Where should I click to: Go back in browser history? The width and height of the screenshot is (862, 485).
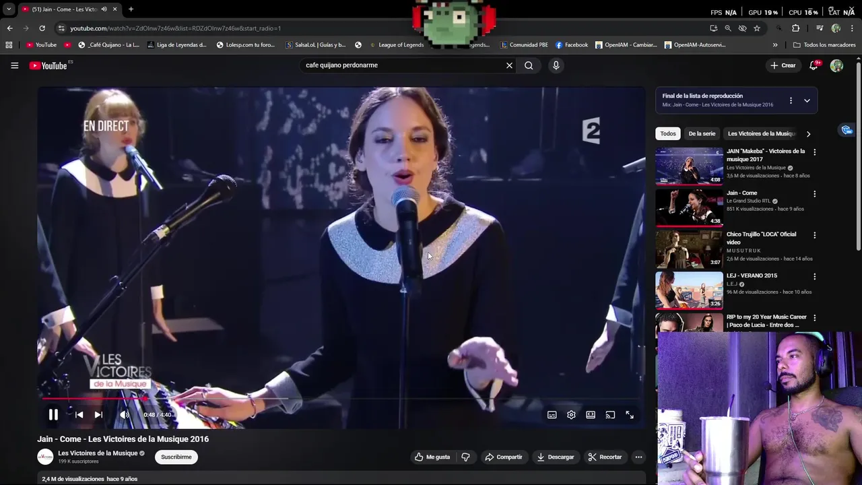click(x=9, y=28)
